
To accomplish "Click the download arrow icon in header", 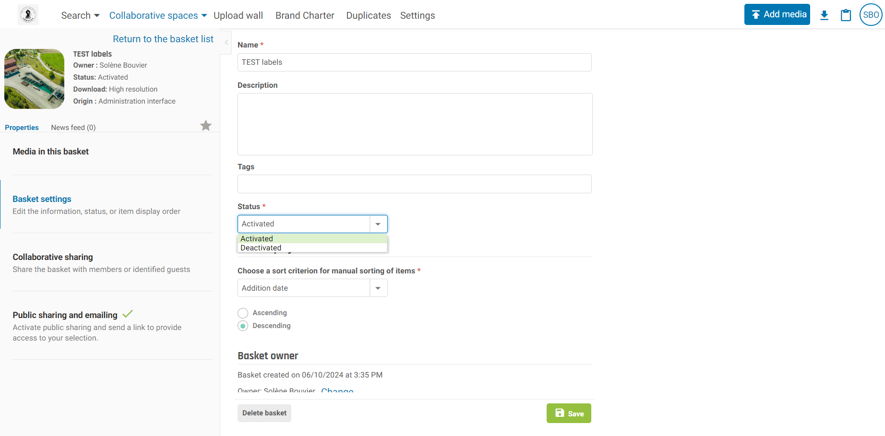I will coord(824,15).
